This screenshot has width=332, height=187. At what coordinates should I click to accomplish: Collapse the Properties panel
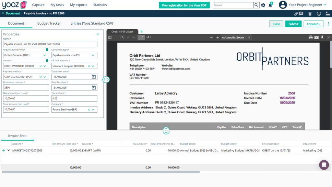point(98,34)
